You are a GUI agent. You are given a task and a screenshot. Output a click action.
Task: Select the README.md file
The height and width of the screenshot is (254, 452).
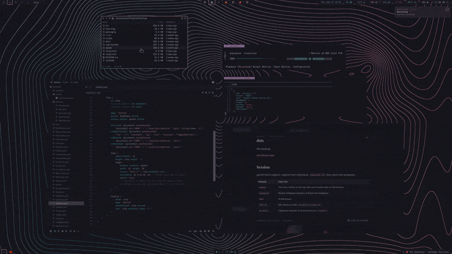(144, 57)
